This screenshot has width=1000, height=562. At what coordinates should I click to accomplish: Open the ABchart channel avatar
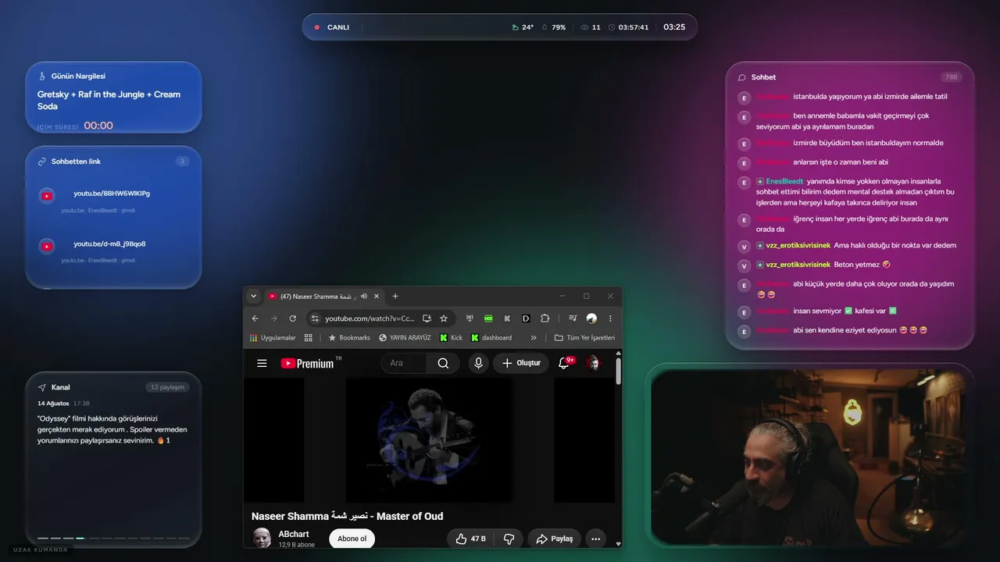(x=262, y=538)
